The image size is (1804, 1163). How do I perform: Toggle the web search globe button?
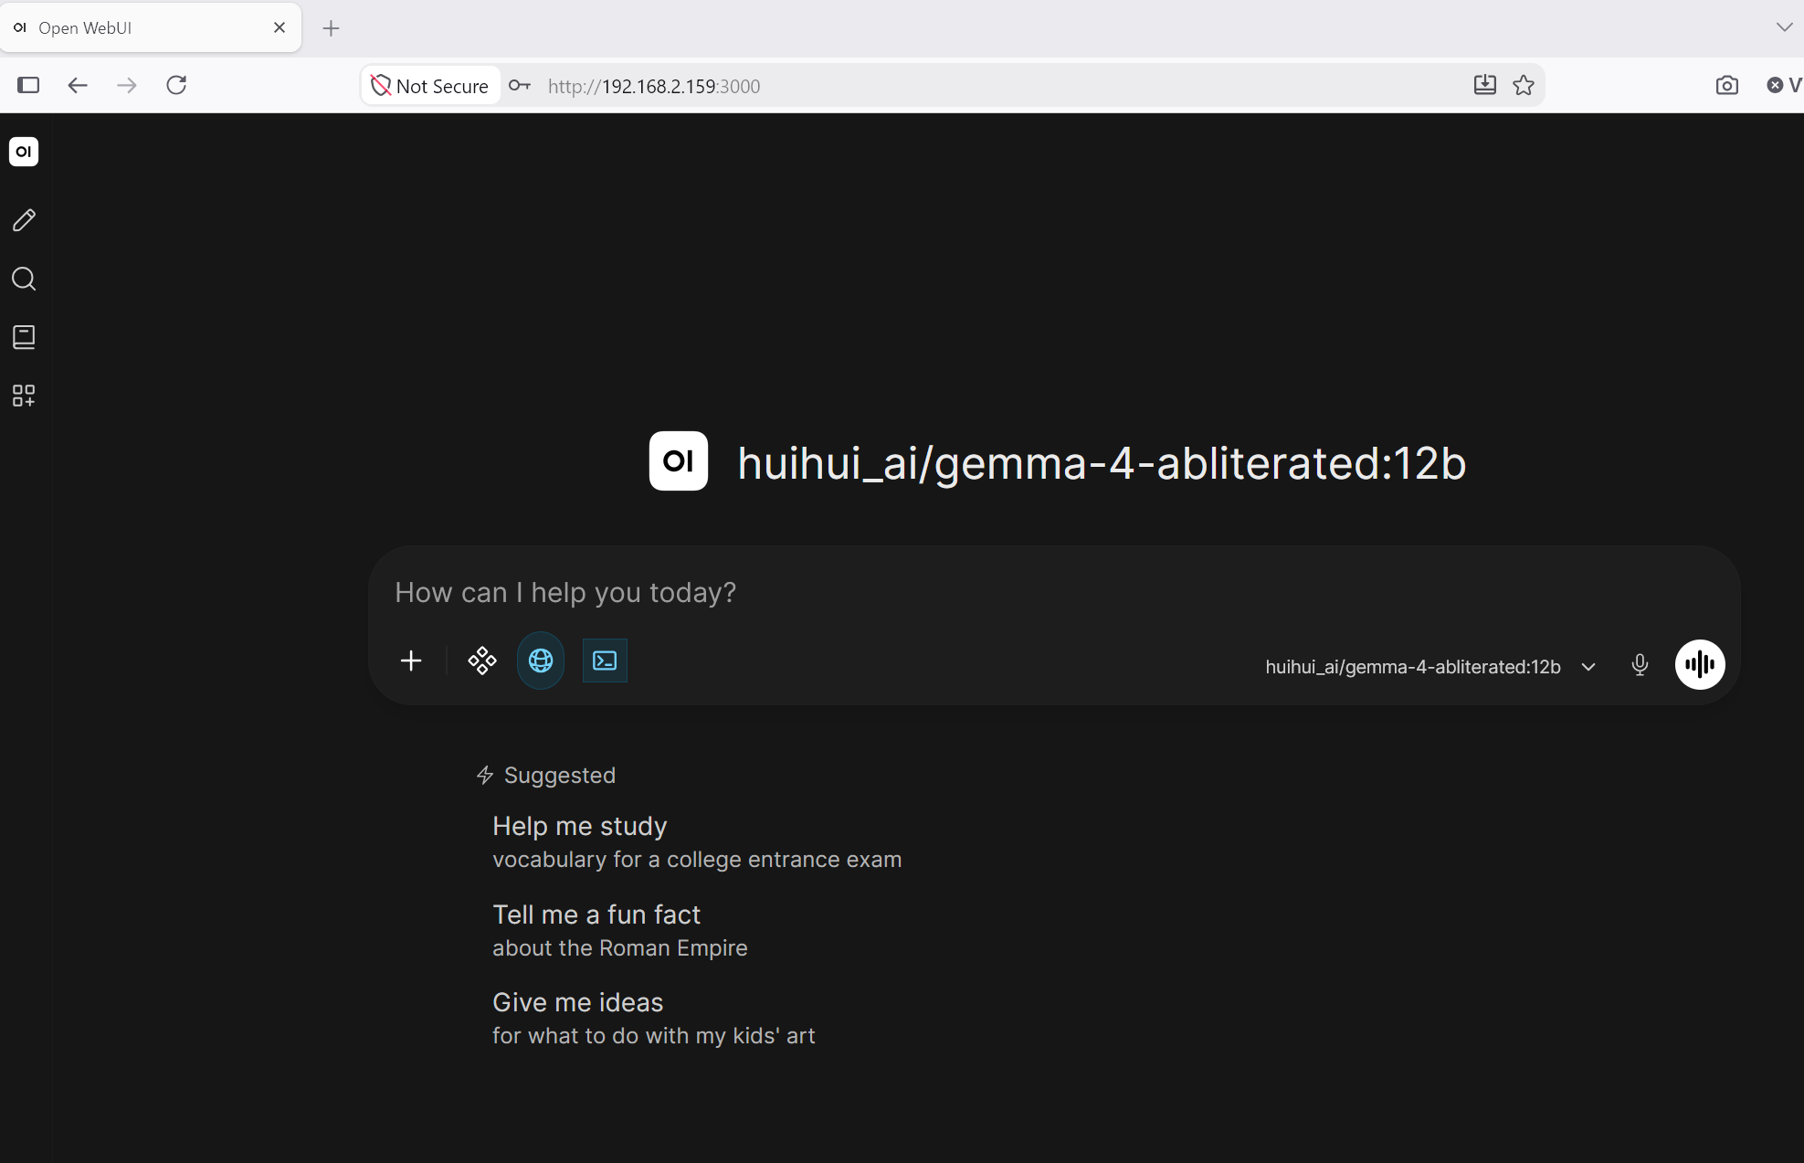click(x=541, y=661)
